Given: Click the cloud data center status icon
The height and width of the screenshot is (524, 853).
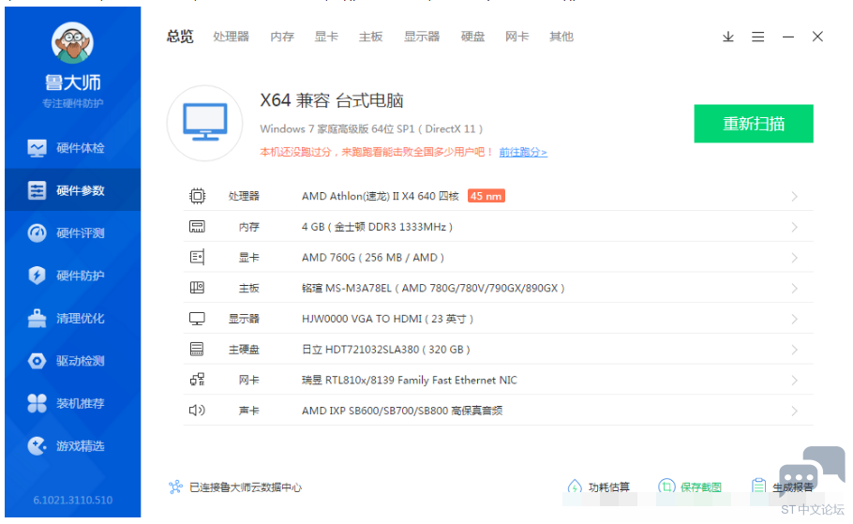Looking at the screenshot, I should click(175, 487).
